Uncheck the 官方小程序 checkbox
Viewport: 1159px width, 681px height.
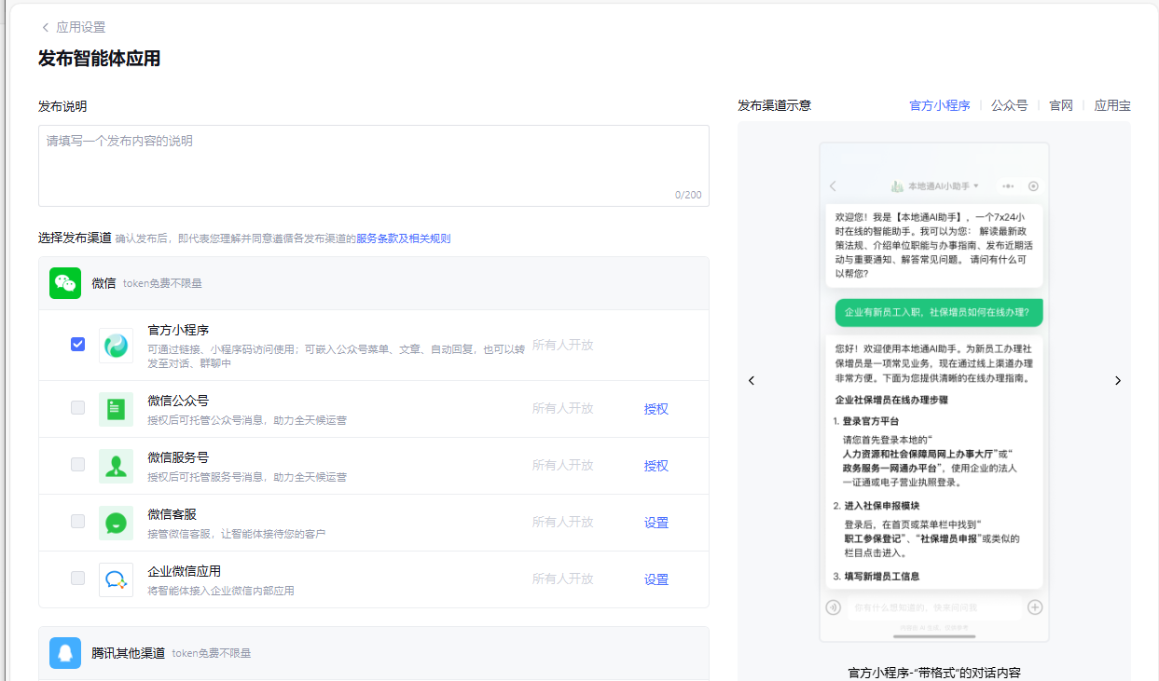(x=78, y=345)
